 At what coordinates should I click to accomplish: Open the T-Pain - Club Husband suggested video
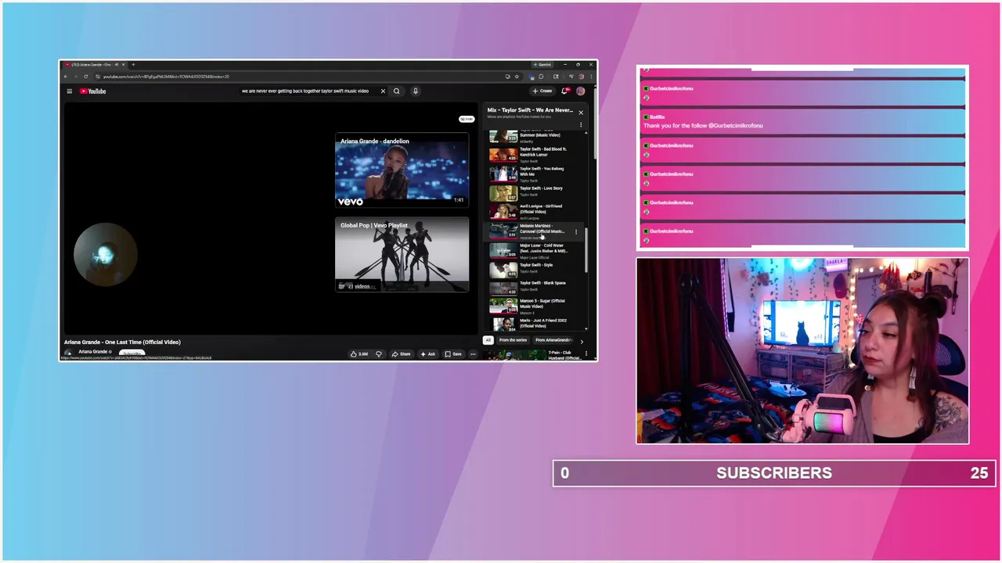(535, 355)
